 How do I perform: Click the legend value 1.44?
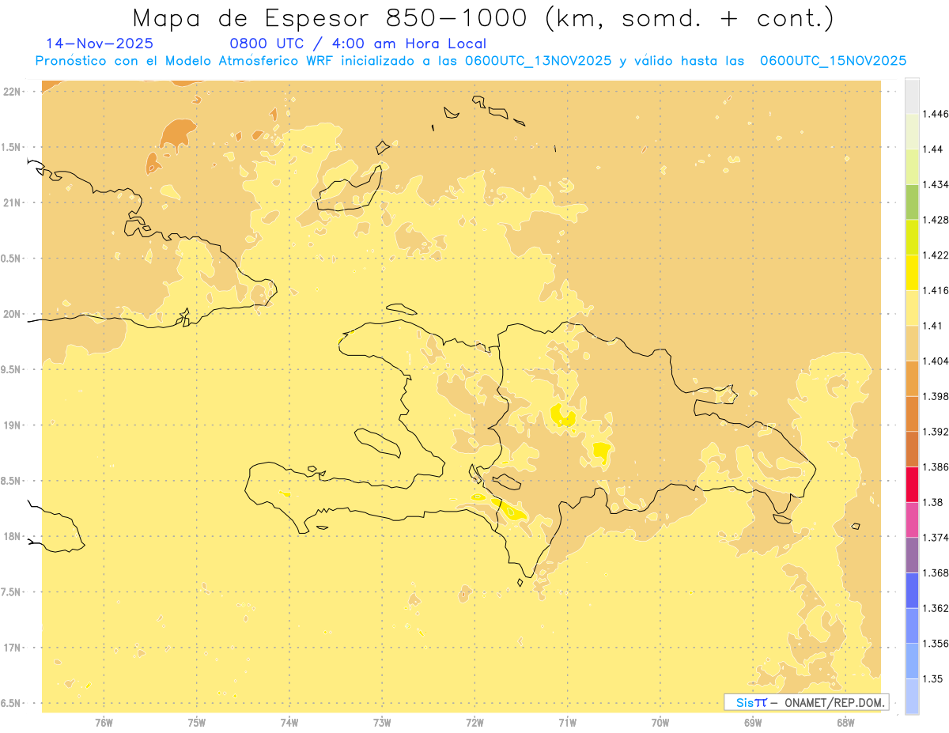tap(933, 149)
